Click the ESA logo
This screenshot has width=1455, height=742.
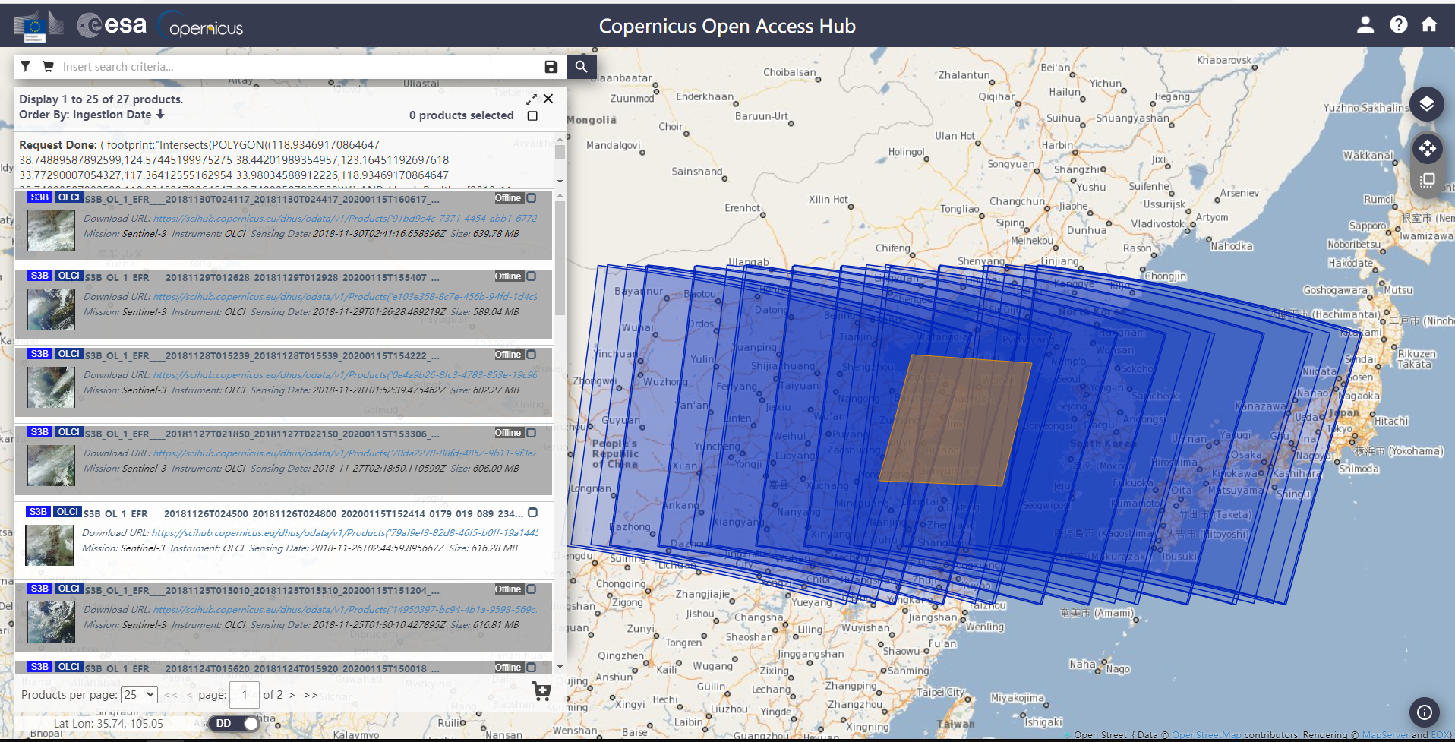[x=112, y=25]
